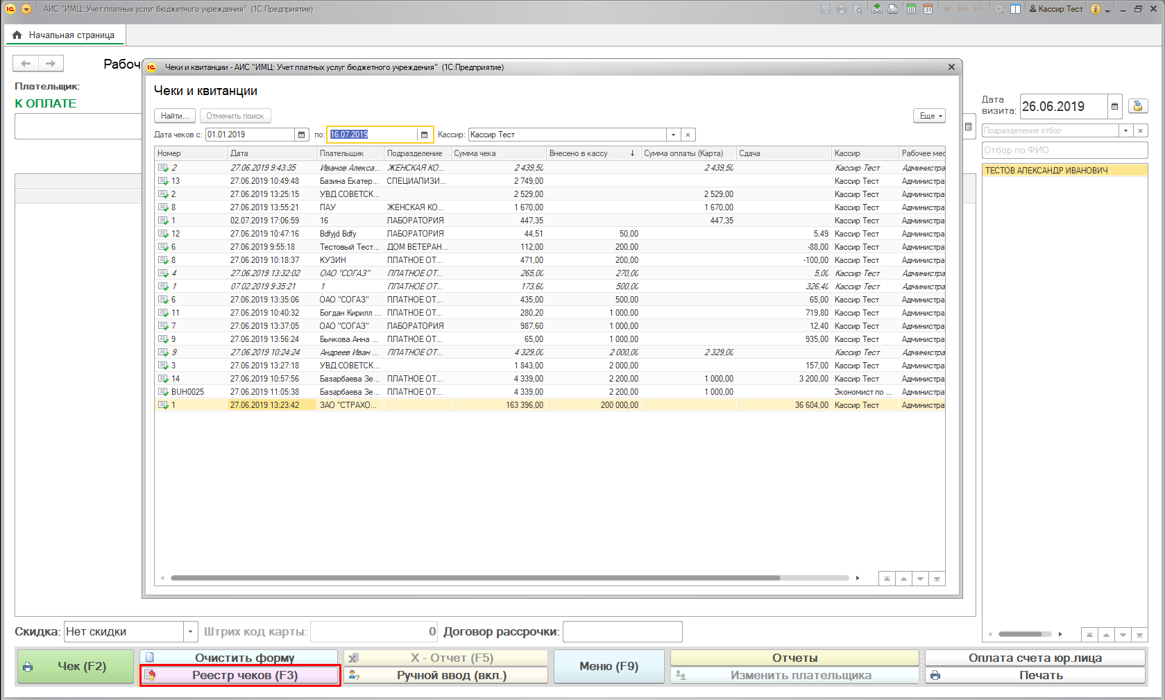The height and width of the screenshot is (700, 1165).
Task: Click the yellow database refresh icon
Action: [1137, 106]
